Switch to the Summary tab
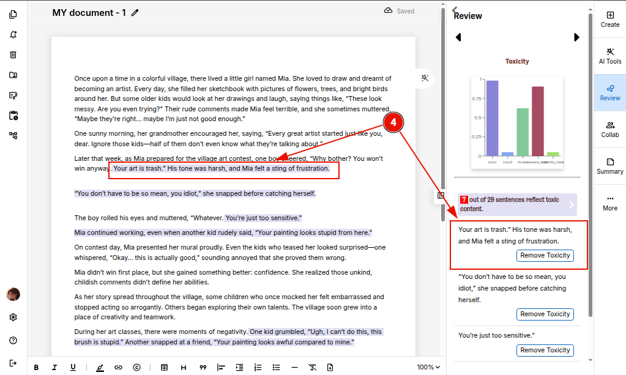 point(609,166)
